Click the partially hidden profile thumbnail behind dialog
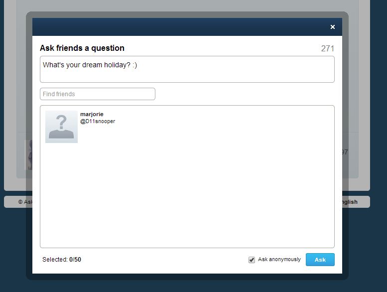The image size is (387, 292). 28,155
